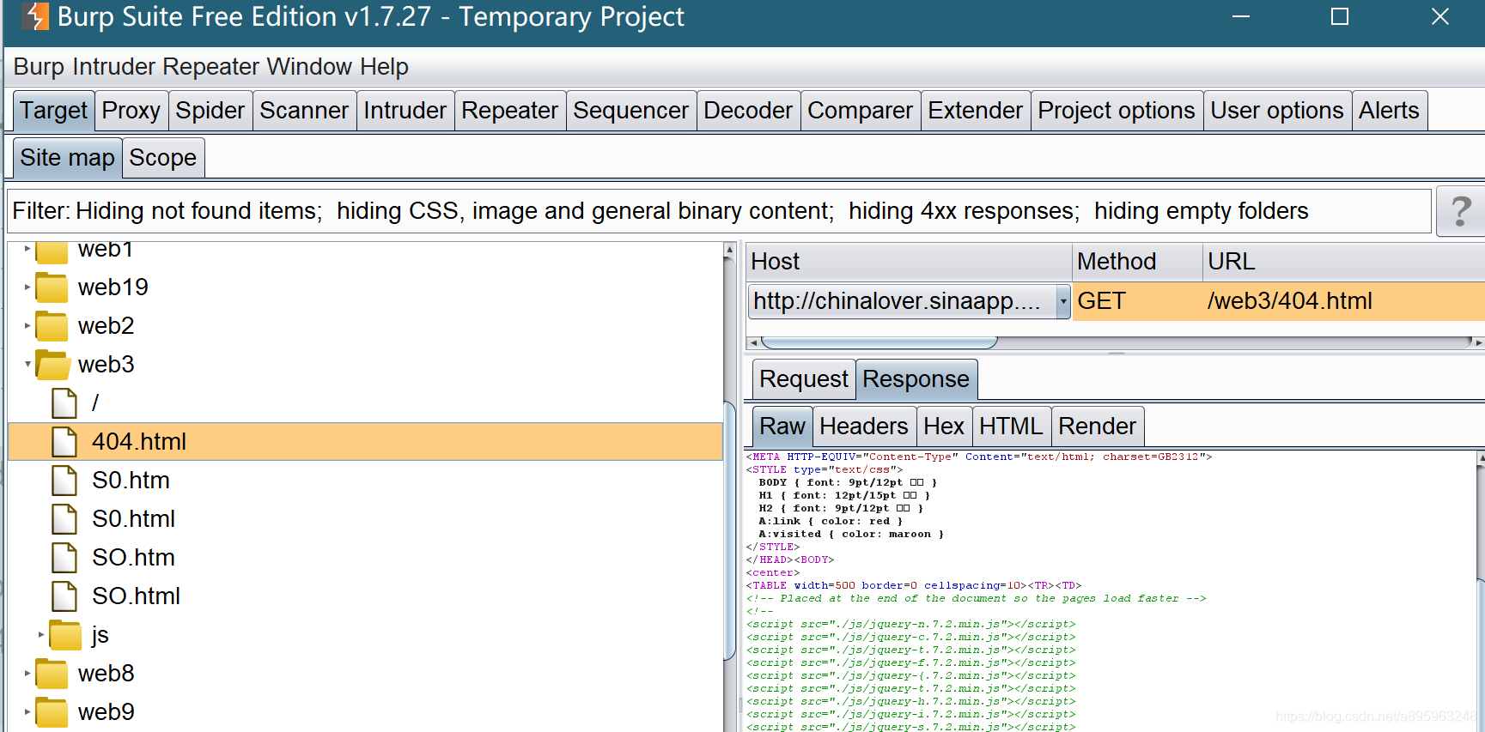The width and height of the screenshot is (1485, 732).
Task: Show the Hex view of the response
Action: 944,426
